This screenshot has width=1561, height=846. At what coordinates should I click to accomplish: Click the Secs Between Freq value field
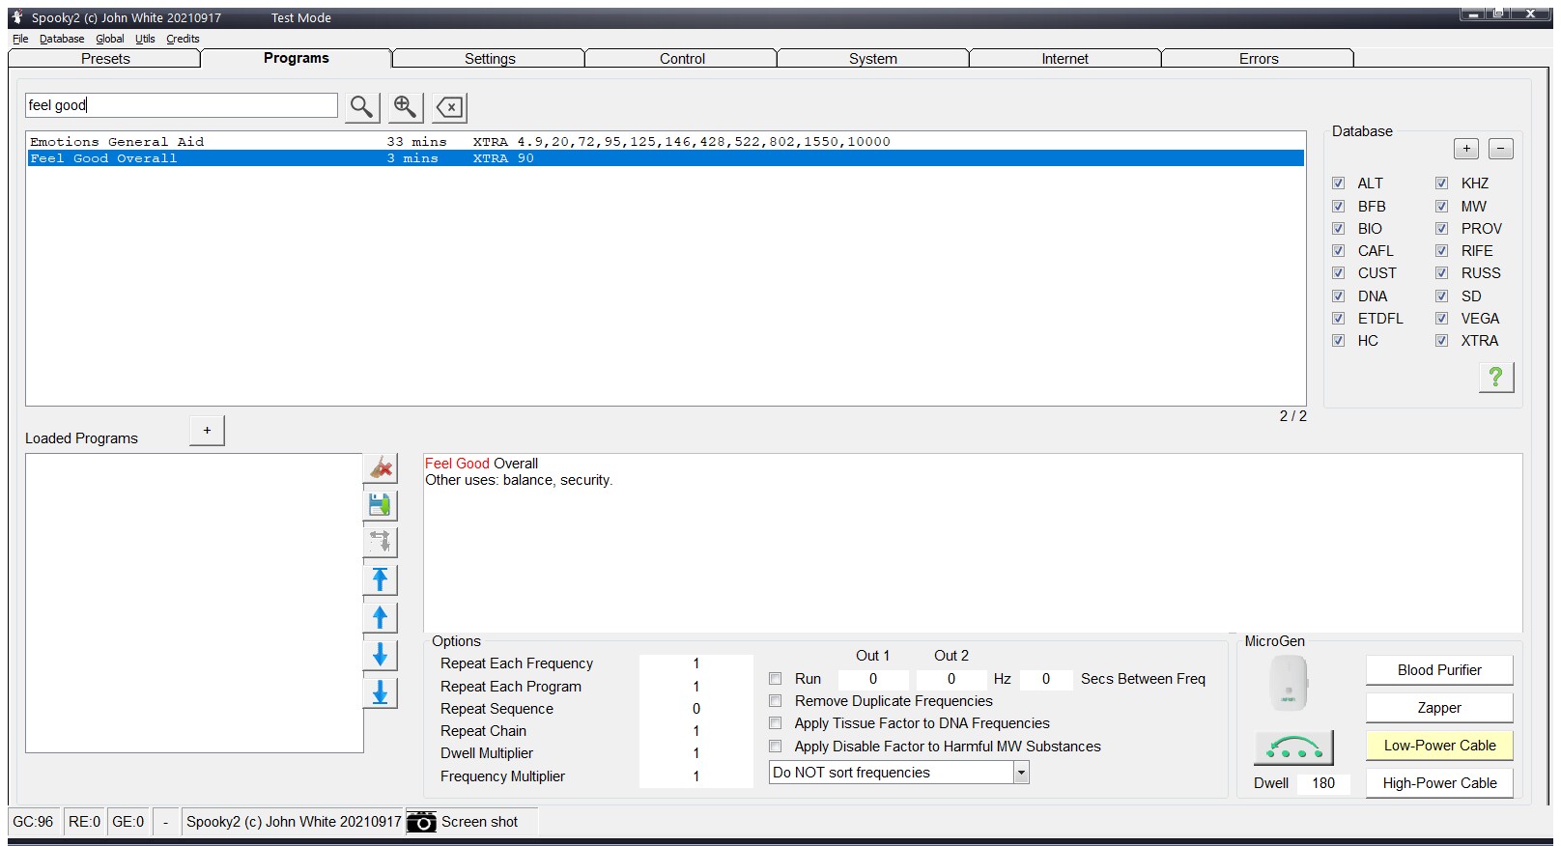(1046, 679)
